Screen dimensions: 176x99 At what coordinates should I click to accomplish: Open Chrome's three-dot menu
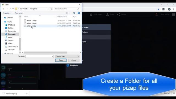coord(174,9)
